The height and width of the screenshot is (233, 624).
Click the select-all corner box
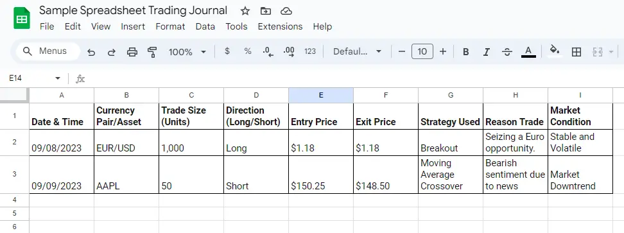click(14, 95)
